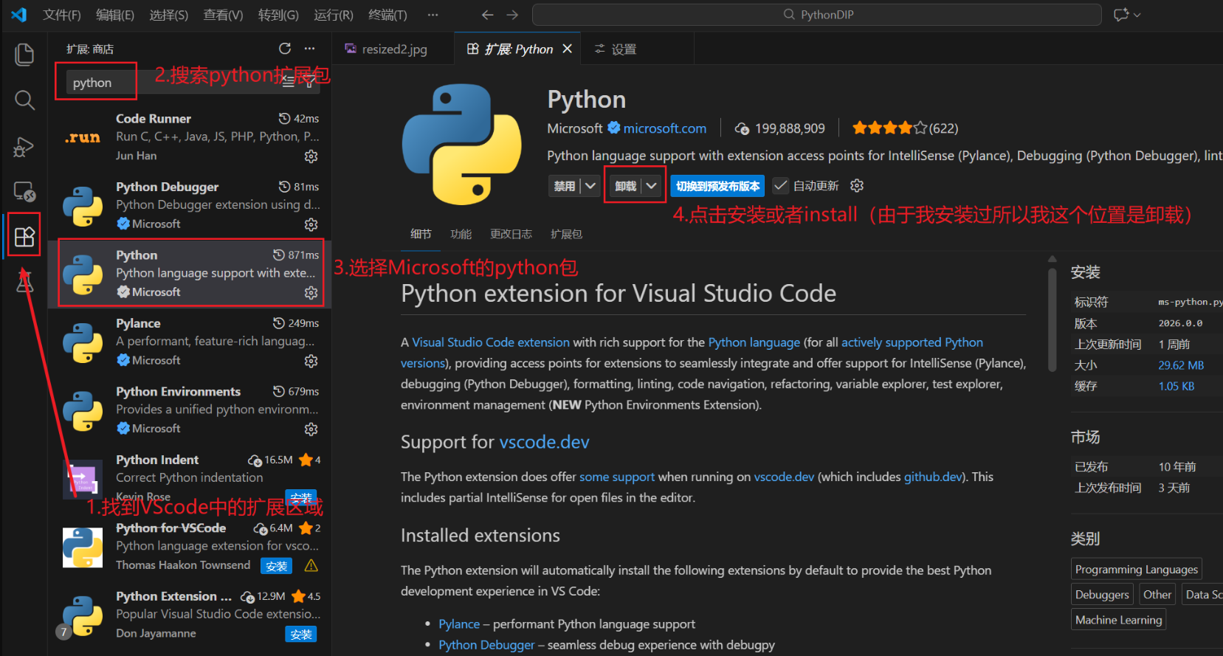Open the 运行(R) menu

point(334,15)
